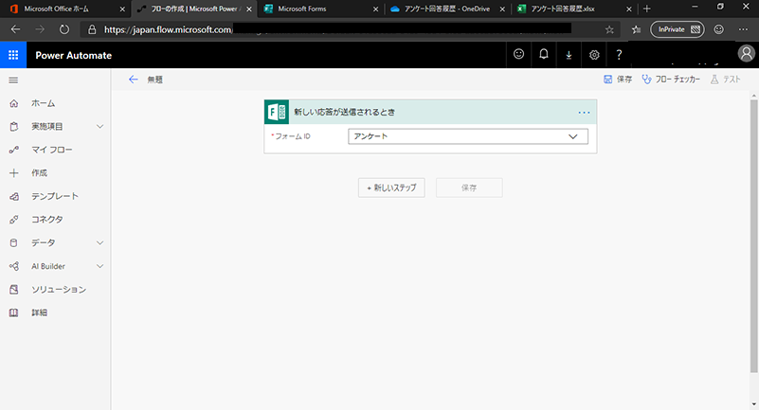Click the 新しいステップ button

click(x=391, y=187)
